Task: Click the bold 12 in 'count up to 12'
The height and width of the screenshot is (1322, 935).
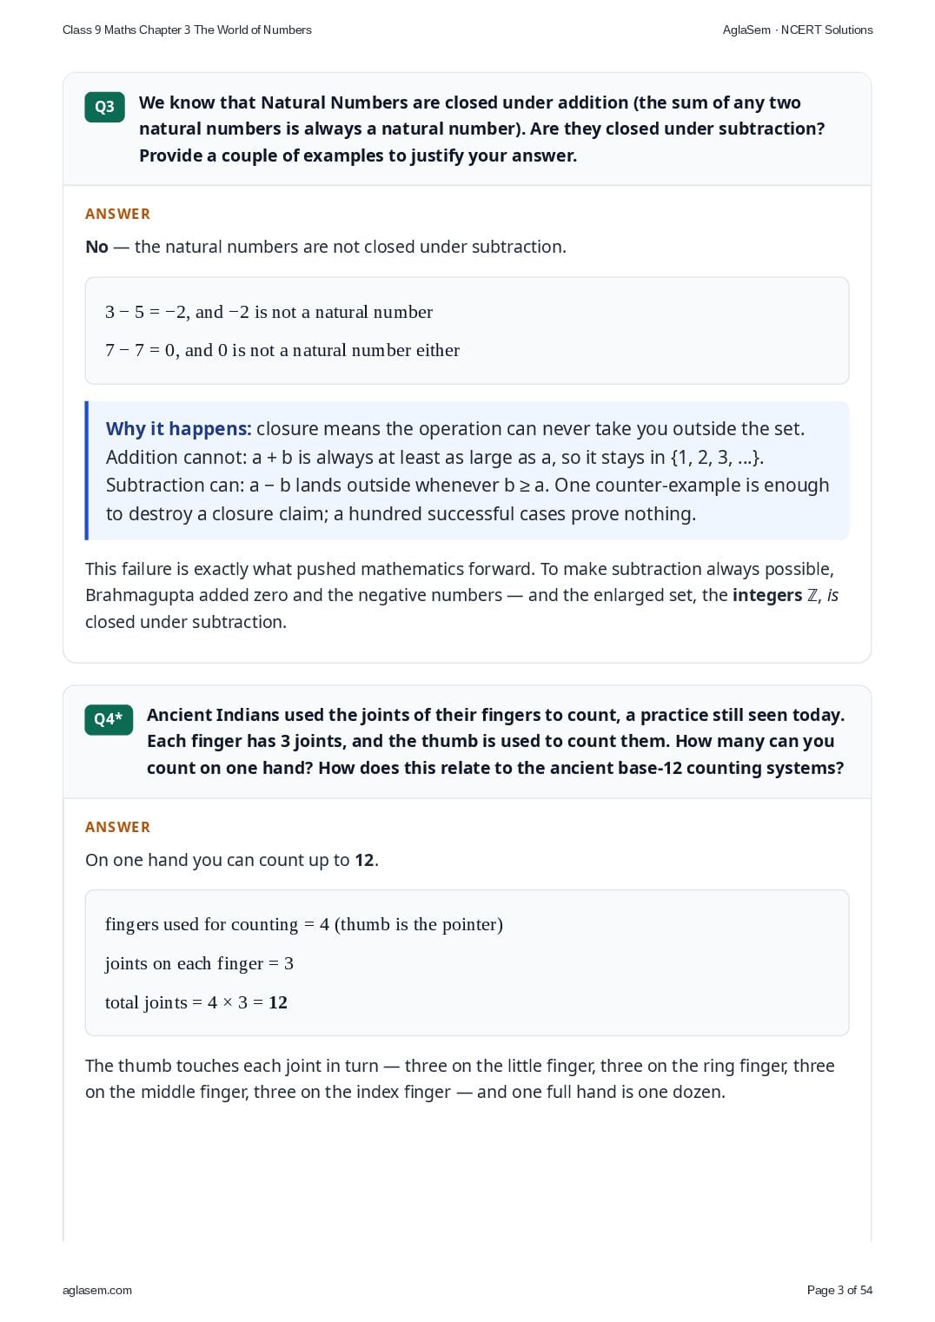Action: [364, 860]
